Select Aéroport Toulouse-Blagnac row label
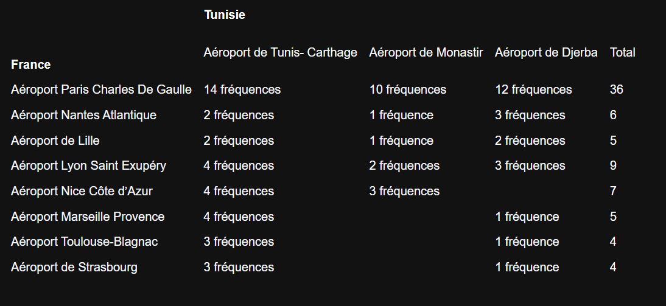This screenshot has height=306, width=666. click(x=84, y=242)
